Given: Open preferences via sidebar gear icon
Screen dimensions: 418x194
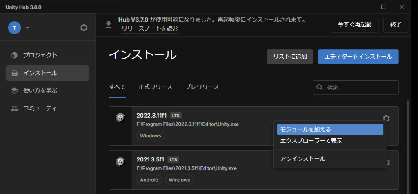Looking at the screenshot, I should pyautogui.click(x=84, y=28).
